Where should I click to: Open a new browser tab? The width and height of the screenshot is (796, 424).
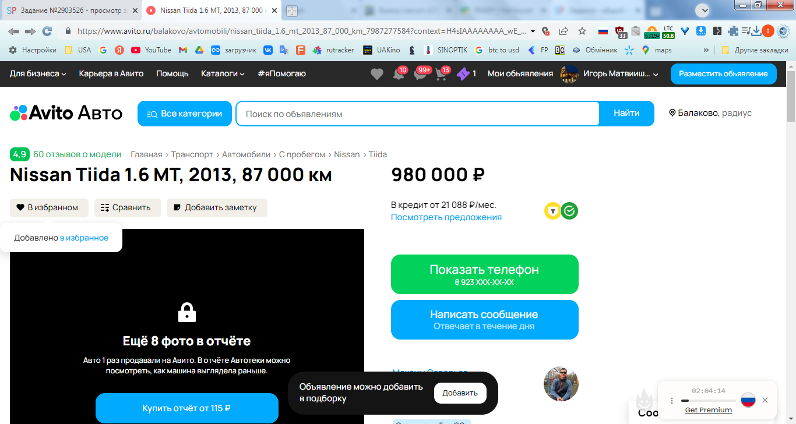292,10
